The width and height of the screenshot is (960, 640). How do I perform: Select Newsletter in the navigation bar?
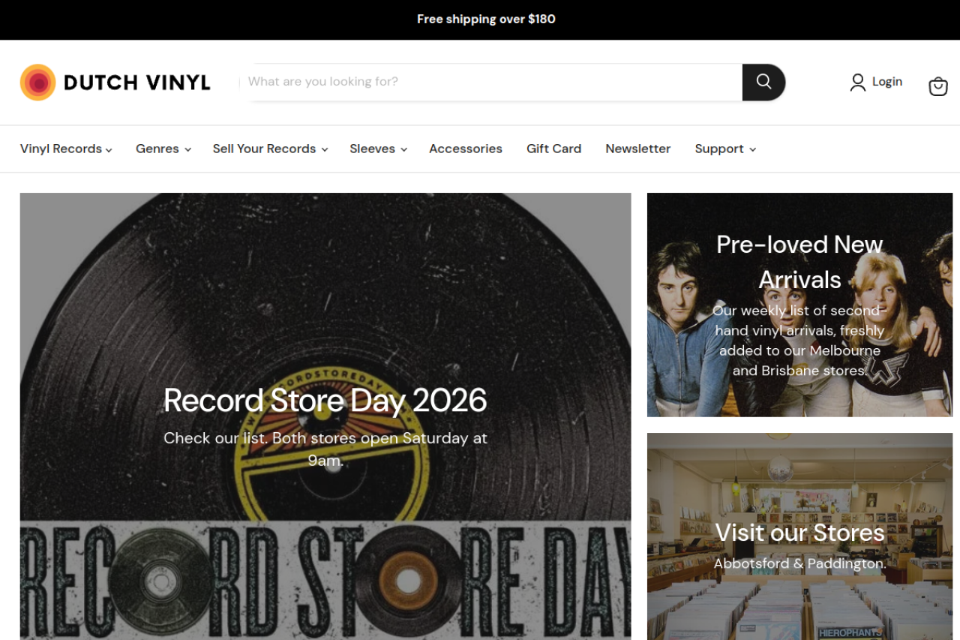coord(637,149)
